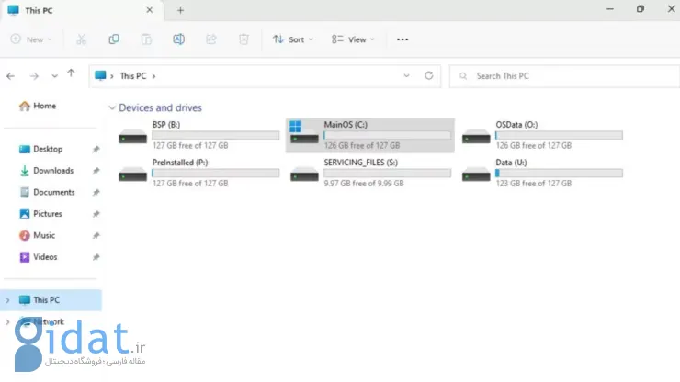
Task: Open the MainOS (C:) drive
Action: coord(369,134)
